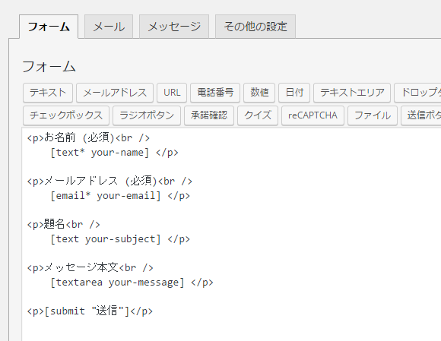Click the メールアドレス tag button
This screenshot has height=341, width=441.
[115, 93]
